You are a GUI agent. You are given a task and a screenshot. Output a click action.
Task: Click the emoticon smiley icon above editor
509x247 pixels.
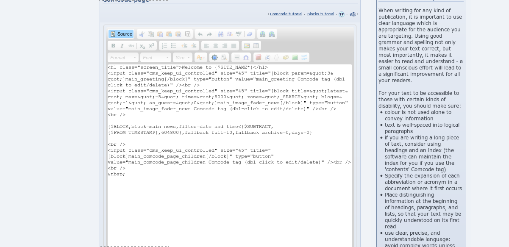pyautogui.click(x=342, y=14)
